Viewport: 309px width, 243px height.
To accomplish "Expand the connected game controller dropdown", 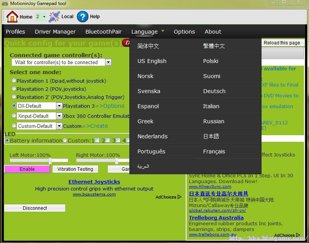I will coord(108,62).
